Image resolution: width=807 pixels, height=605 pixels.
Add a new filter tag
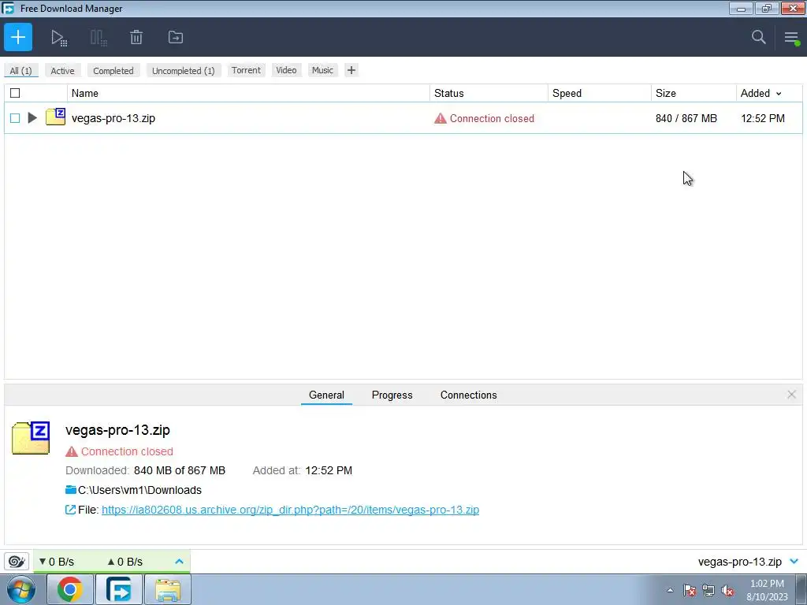coord(351,70)
